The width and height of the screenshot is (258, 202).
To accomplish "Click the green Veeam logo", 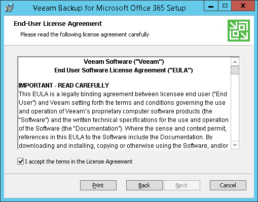I will [x=239, y=30].
